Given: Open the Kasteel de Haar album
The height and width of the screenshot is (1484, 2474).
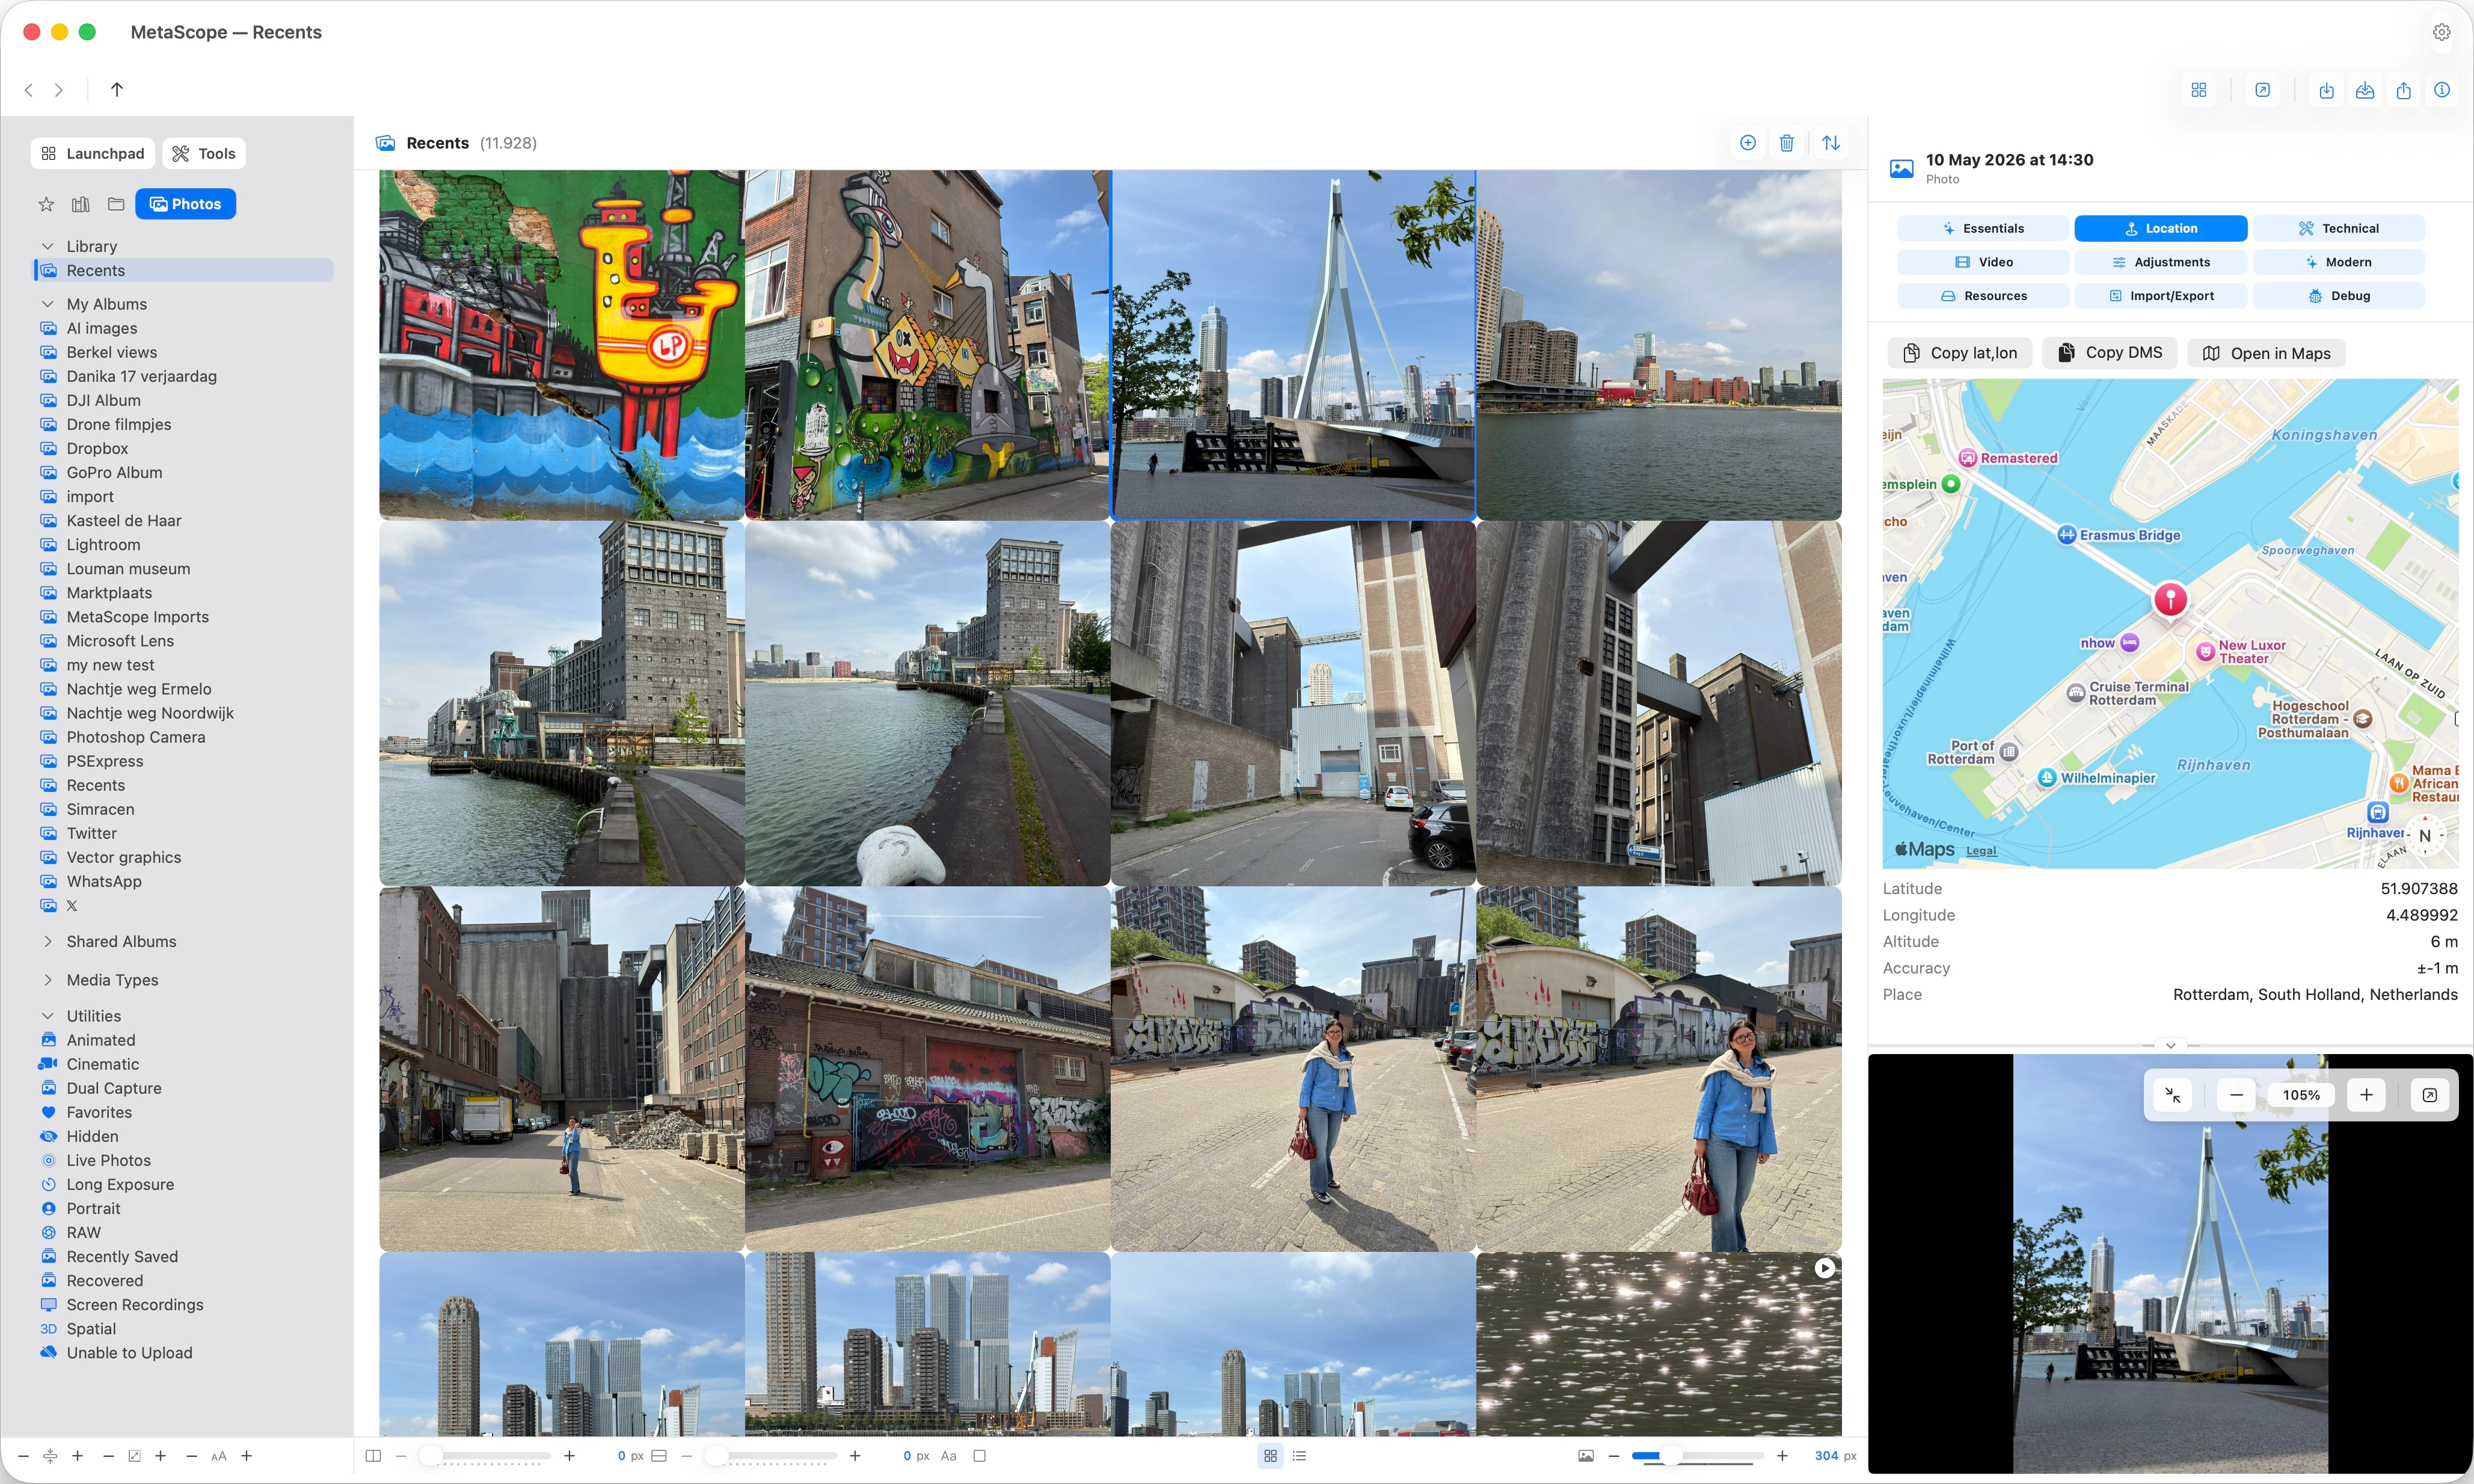Looking at the screenshot, I should coord(124,520).
